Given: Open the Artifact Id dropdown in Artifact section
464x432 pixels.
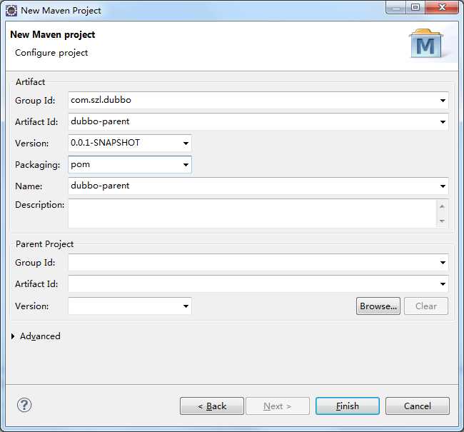Looking at the screenshot, I should pyautogui.click(x=443, y=121).
